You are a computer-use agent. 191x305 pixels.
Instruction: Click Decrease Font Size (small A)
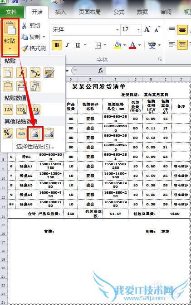click(x=157, y=29)
